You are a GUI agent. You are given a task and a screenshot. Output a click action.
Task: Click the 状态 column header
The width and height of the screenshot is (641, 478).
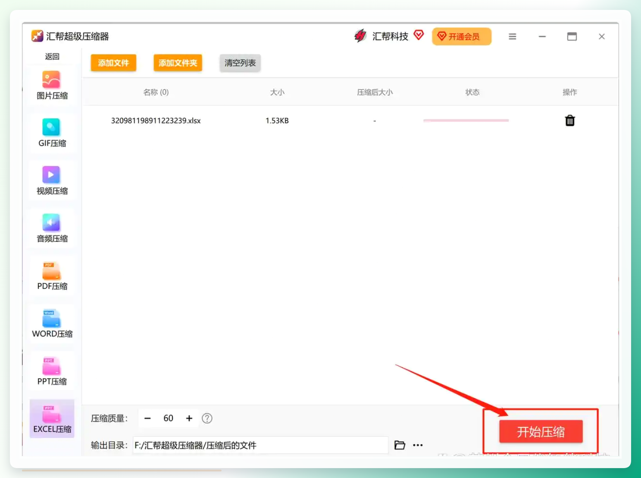coord(472,92)
